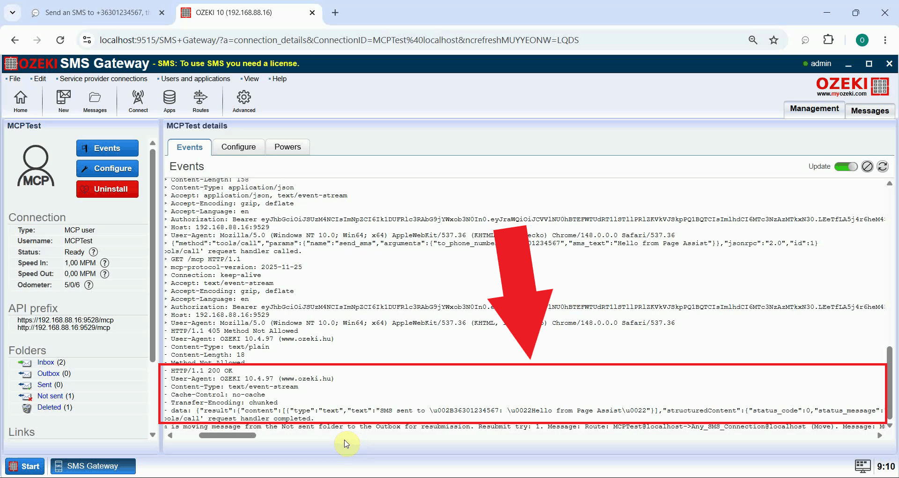The width and height of the screenshot is (899, 478).
Task: Click the Not sent folder icon
Action: (25, 396)
